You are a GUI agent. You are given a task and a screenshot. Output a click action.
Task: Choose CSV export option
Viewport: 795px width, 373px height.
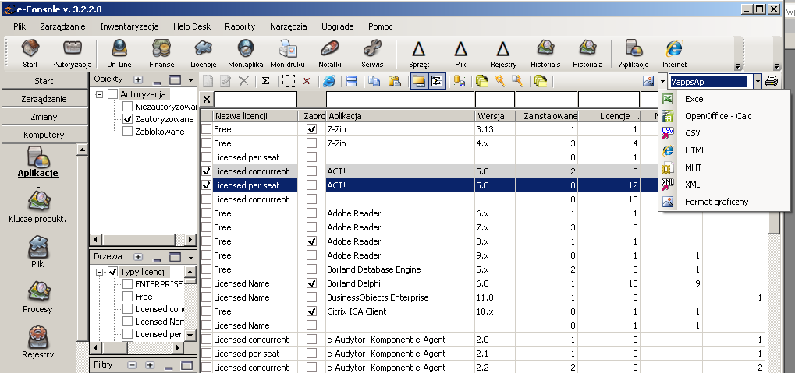pos(724,133)
